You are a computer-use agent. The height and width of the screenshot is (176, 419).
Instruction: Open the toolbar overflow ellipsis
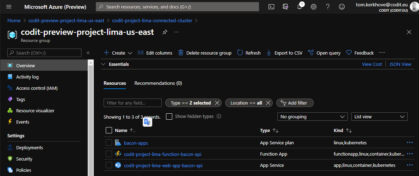382,52
